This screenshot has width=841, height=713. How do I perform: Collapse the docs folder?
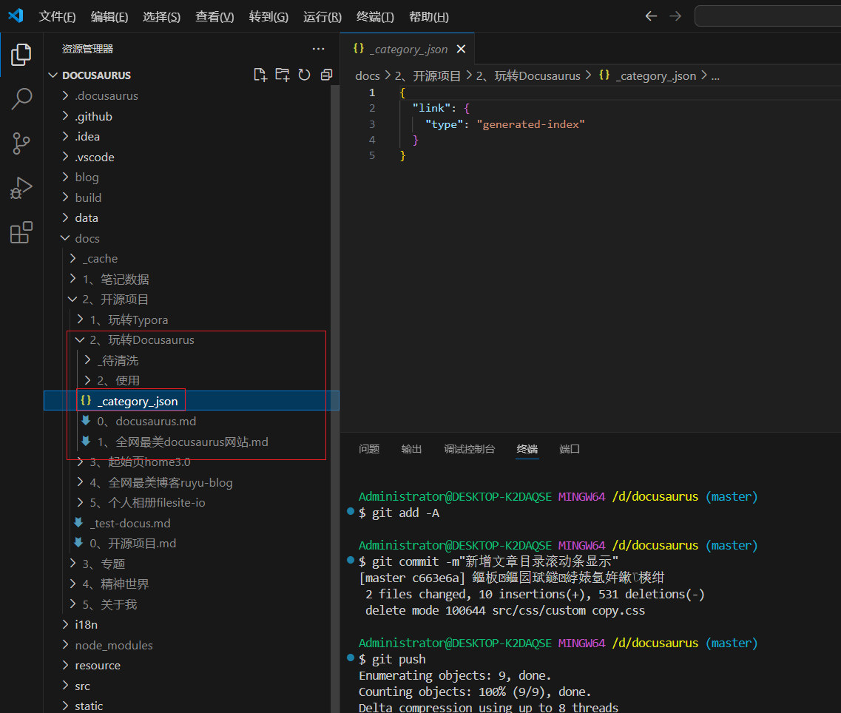click(x=87, y=238)
